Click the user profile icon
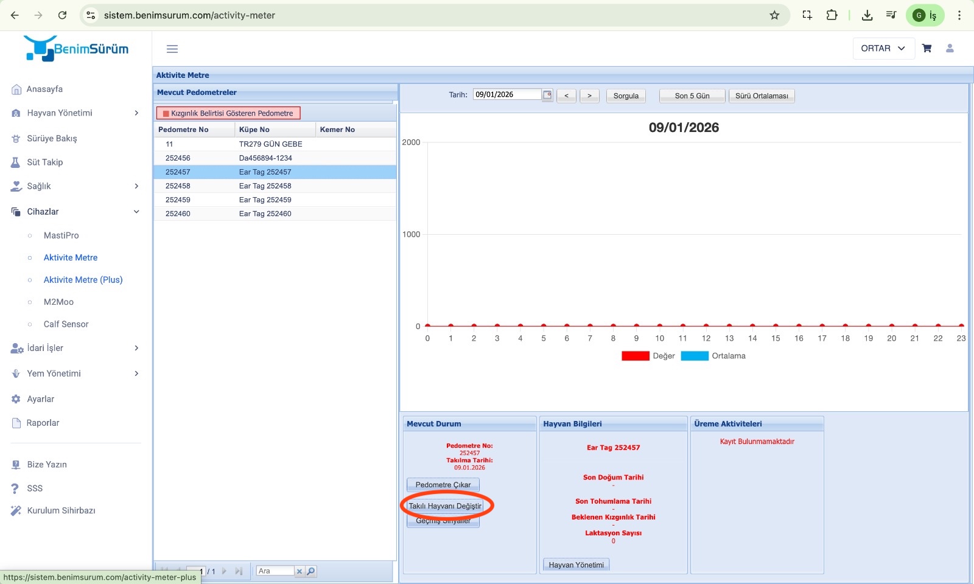Viewport: 974px width, 584px height. (x=950, y=48)
